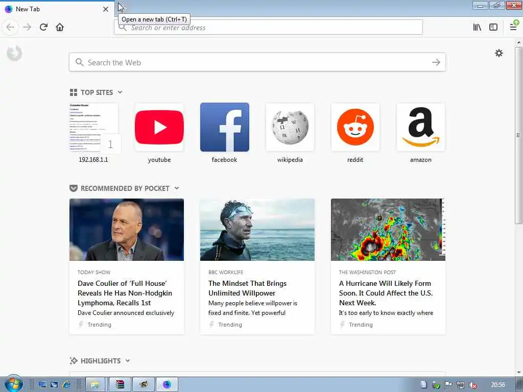Launch Internet Explorer from quick launch
523x392 pixels.
[66, 385]
